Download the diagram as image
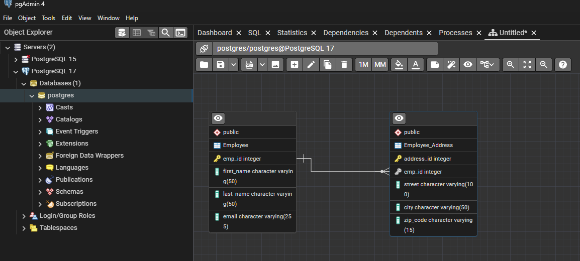The image size is (580, 261). point(275,65)
